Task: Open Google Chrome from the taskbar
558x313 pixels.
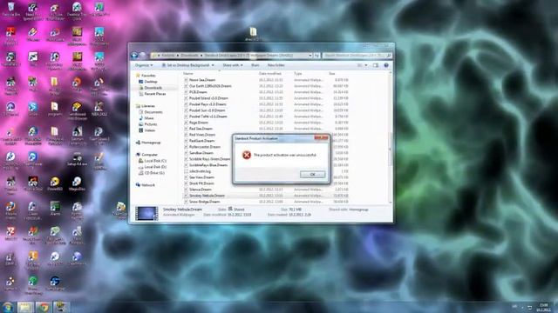Action: click(43, 307)
